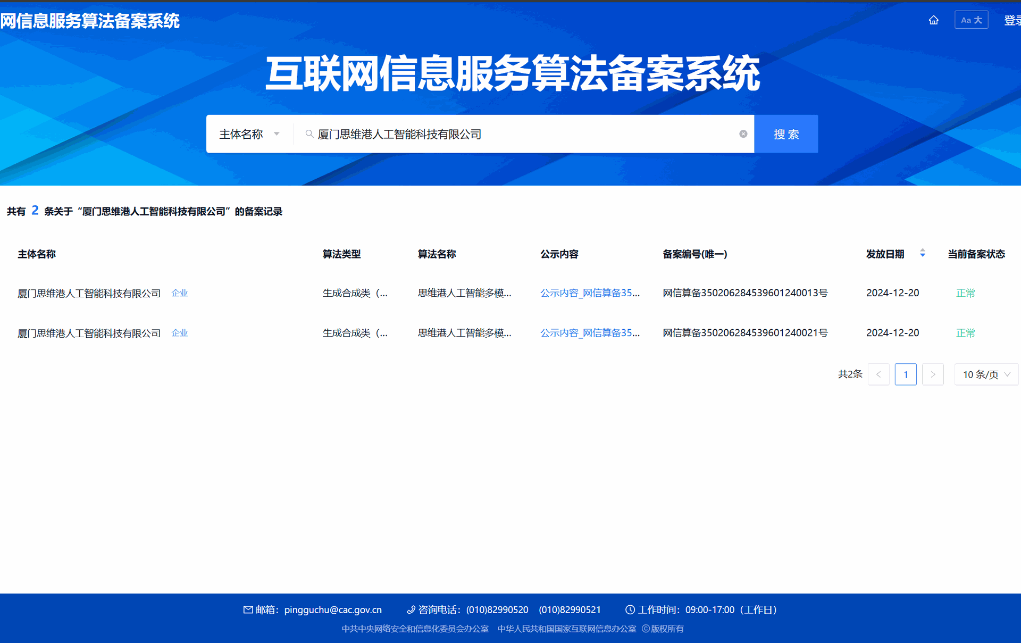Sort by 发放日期 using the sort arrows
The height and width of the screenshot is (643, 1021).
[923, 254]
